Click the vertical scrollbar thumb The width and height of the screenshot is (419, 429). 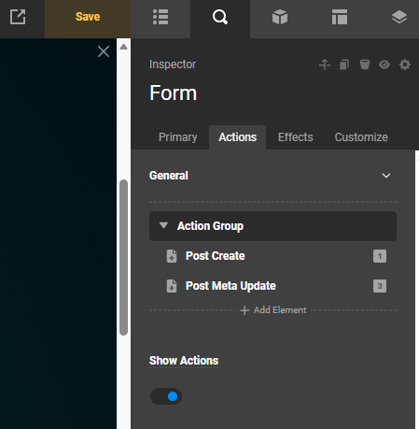click(x=123, y=257)
